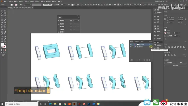This screenshot has height=106, width=188.
Task: Open the 渐变 (Gradient) panel icon
Action: click(155, 29)
